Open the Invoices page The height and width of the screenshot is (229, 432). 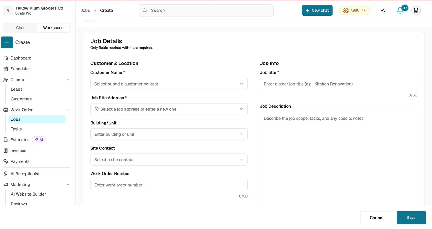coord(18,151)
